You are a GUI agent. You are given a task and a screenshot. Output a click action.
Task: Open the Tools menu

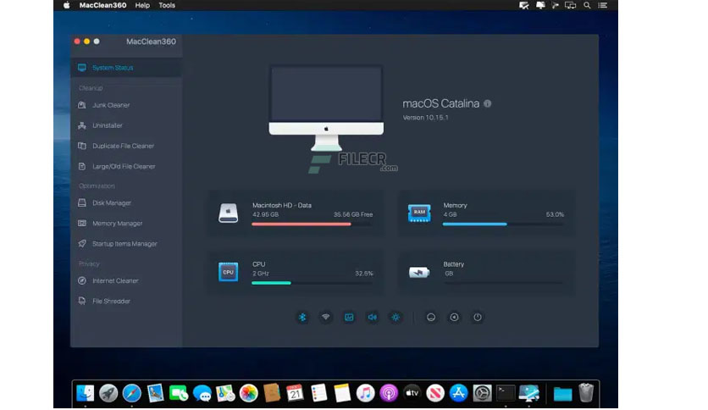(x=167, y=5)
